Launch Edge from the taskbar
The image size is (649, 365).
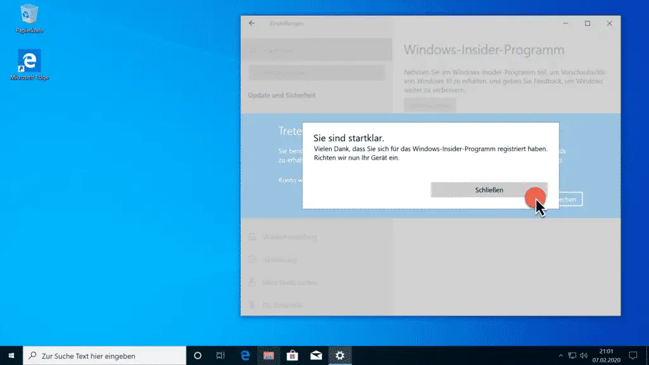245,355
